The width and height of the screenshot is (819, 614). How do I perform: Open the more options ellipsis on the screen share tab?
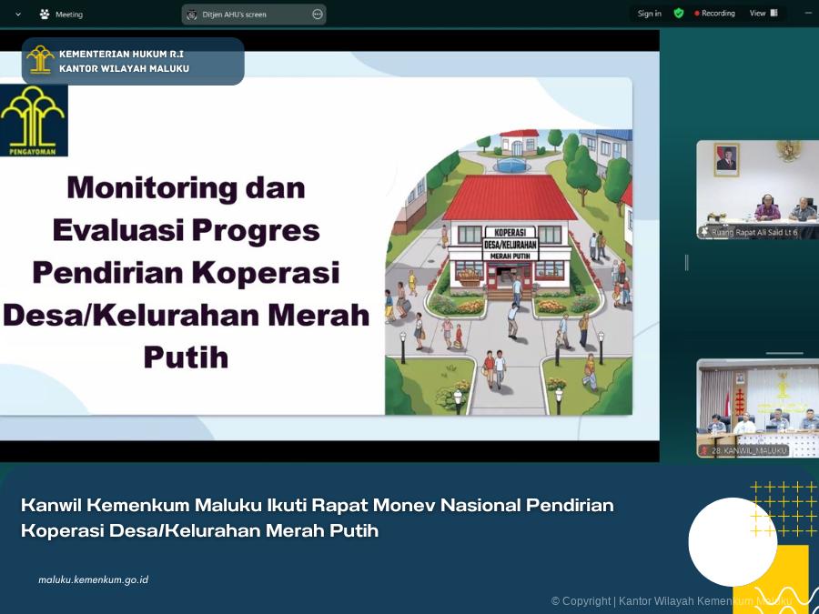(x=317, y=15)
